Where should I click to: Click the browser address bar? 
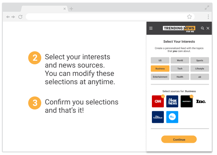click(105, 17)
